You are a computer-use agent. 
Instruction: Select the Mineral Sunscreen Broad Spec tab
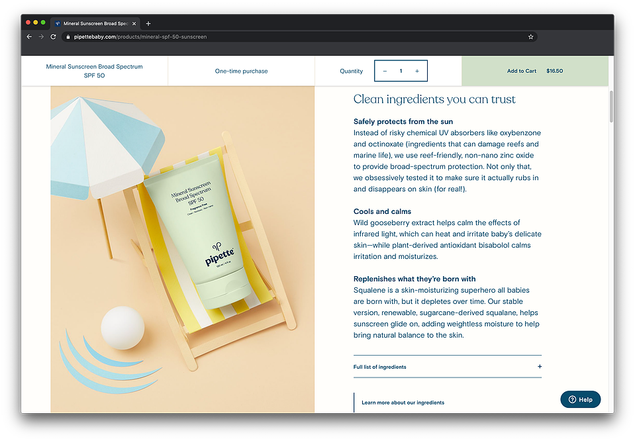point(95,23)
